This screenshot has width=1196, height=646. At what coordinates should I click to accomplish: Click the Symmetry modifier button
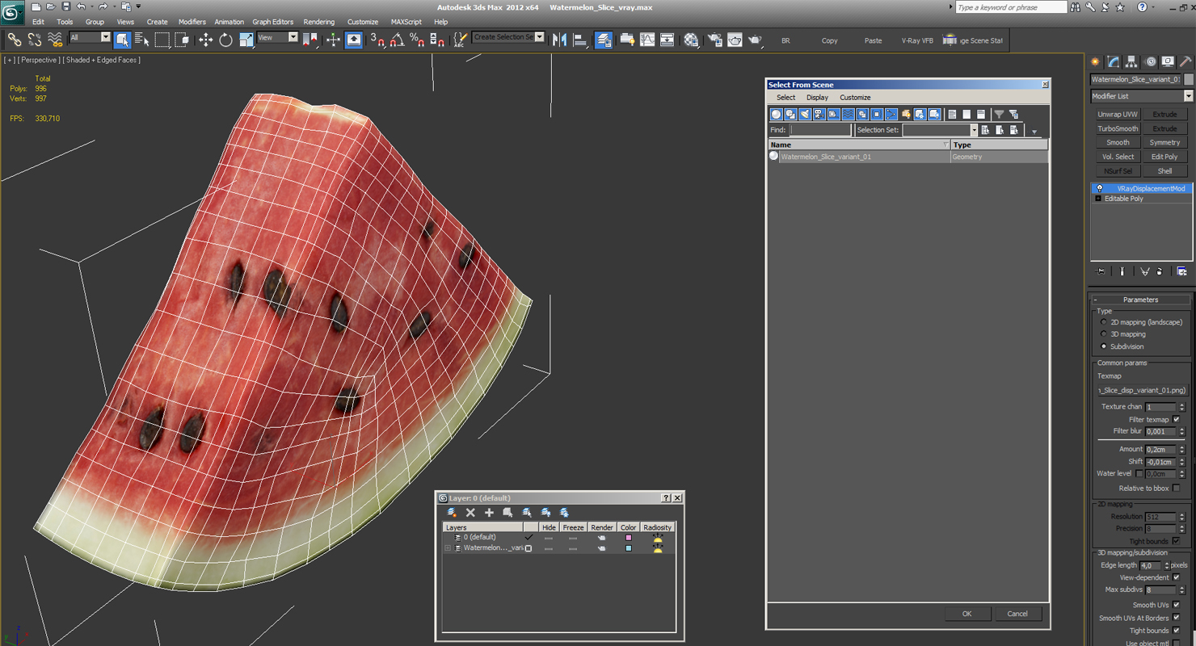pyautogui.click(x=1164, y=143)
